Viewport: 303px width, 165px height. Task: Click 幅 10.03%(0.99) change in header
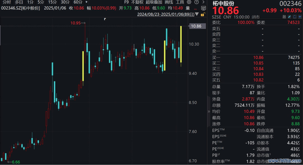(102, 8)
